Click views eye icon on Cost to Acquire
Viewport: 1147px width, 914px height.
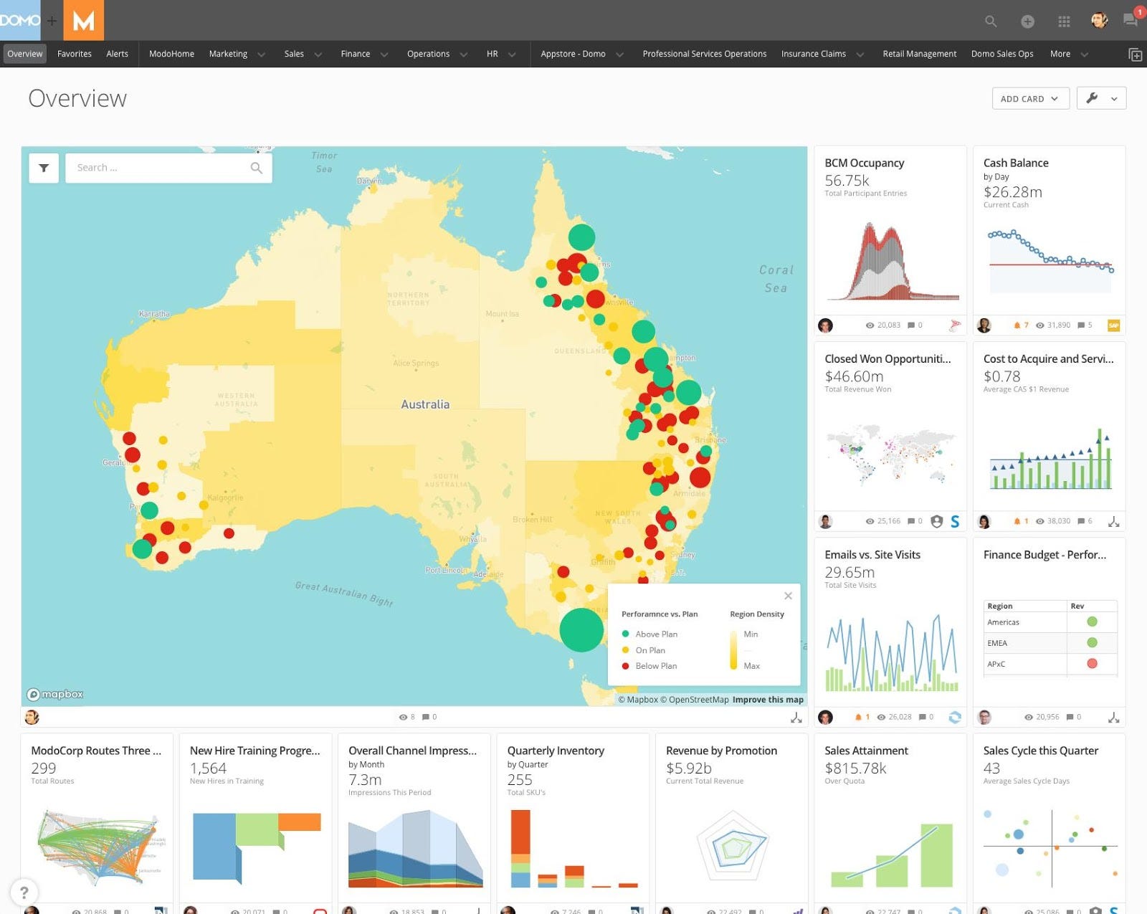coord(1039,521)
